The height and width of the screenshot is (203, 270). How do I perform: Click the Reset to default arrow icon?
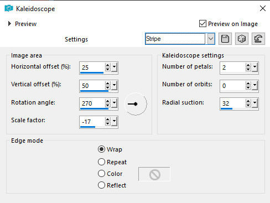tap(258, 39)
